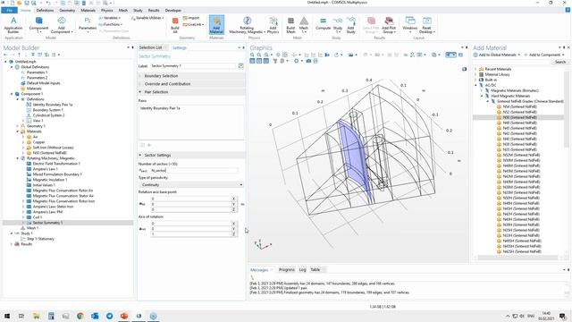Select Coil 1 node in Model Builder
The width and height of the screenshot is (572, 322).
click(x=37, y=217)
